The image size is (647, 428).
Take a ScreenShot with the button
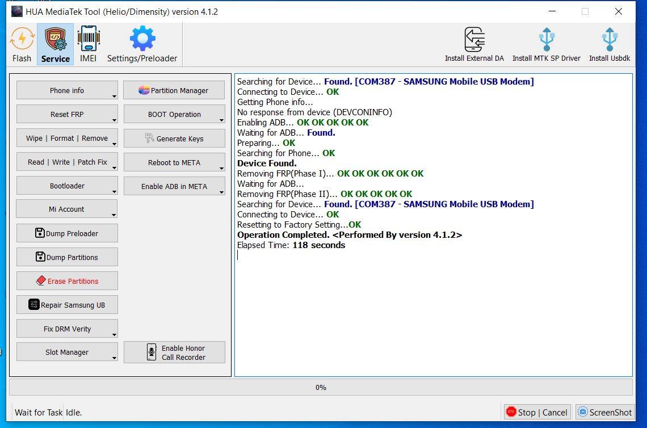point(604,412)
